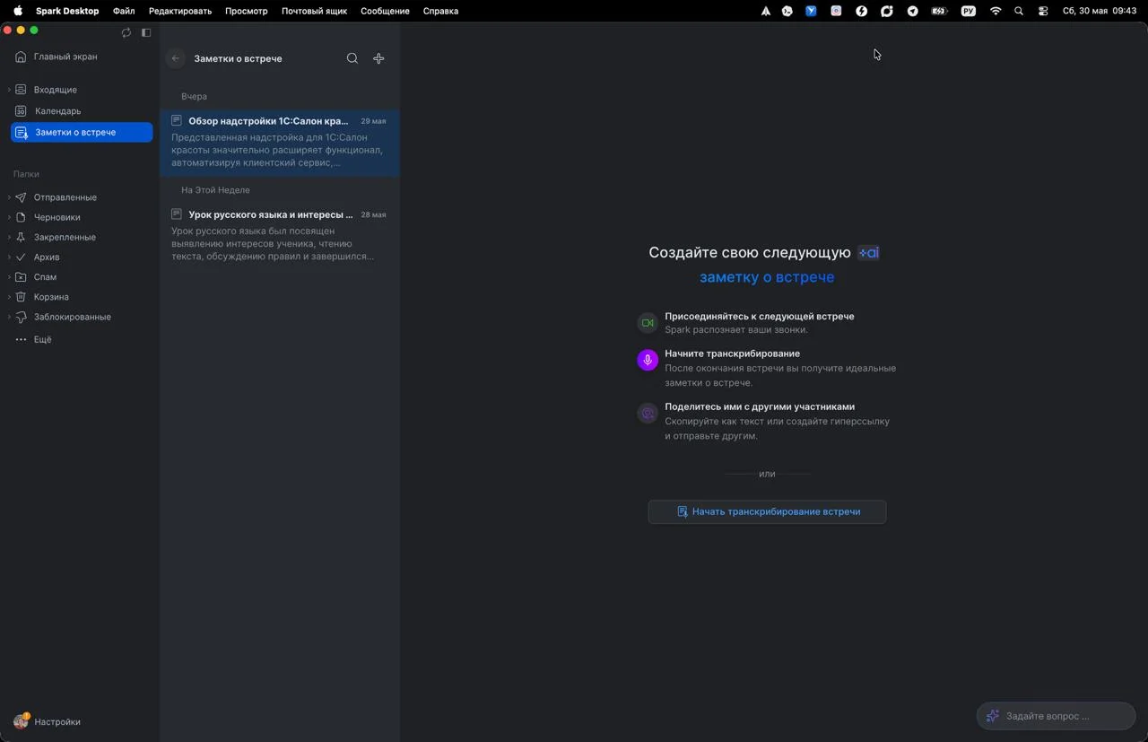
Task: Open Control Center in the menu bar
Action: 1043,11
